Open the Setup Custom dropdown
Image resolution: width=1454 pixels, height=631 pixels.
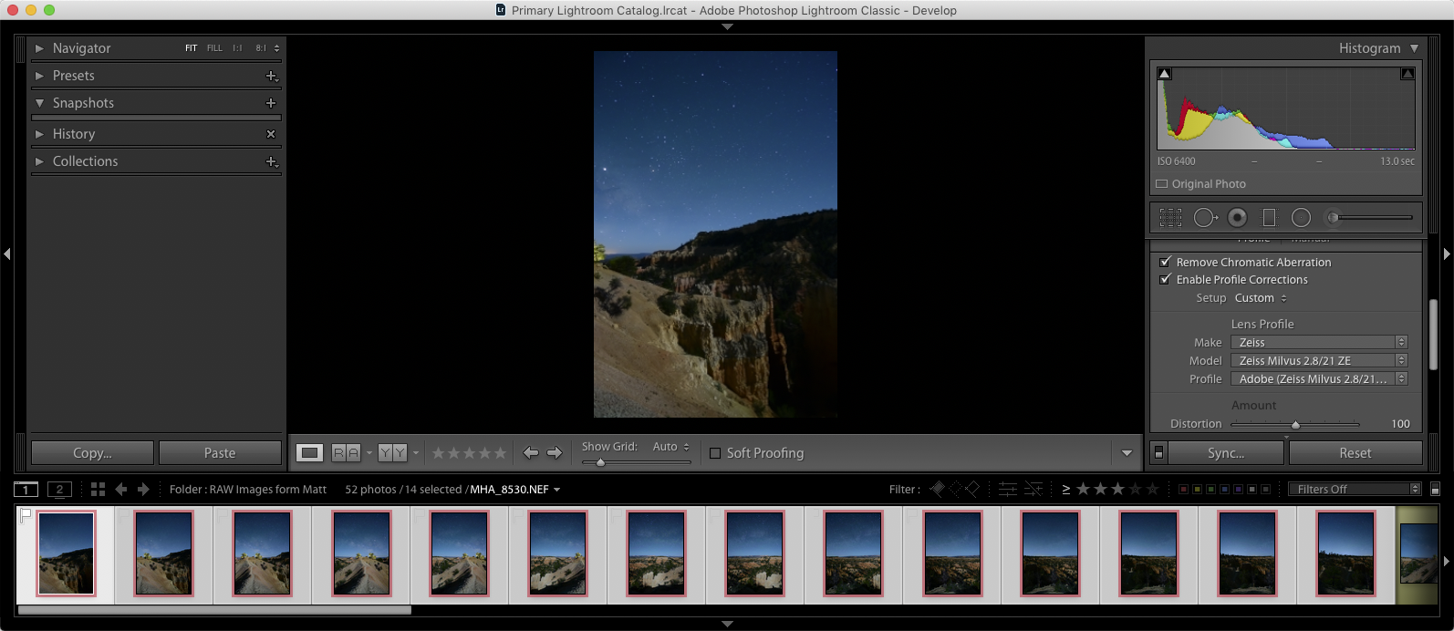(1261, 298)
